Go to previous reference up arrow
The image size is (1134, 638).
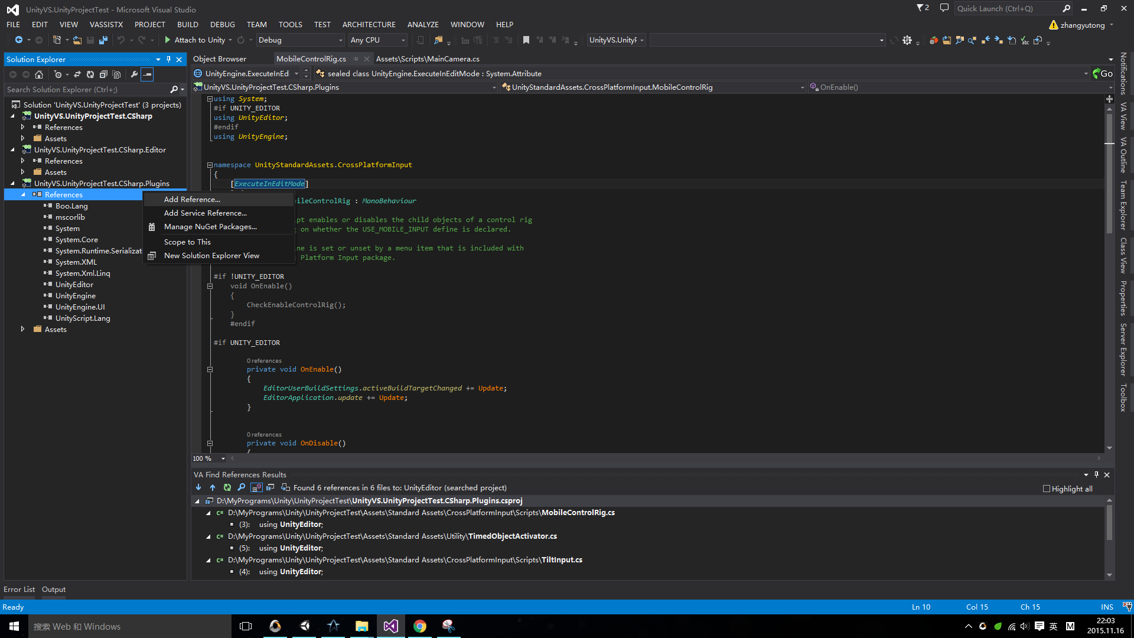click(x=213, y=487)
